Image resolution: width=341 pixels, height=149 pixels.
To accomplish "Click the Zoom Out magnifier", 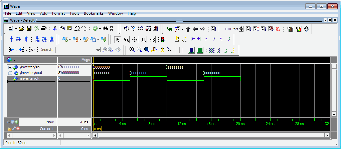I will click(x=139, y=50).
